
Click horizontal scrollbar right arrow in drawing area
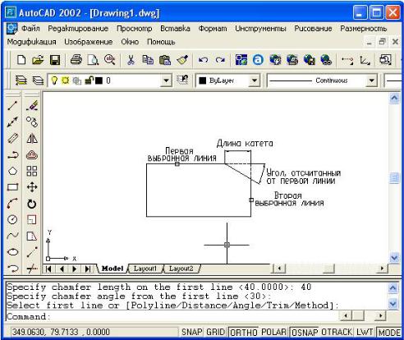[x=382, y=269]
